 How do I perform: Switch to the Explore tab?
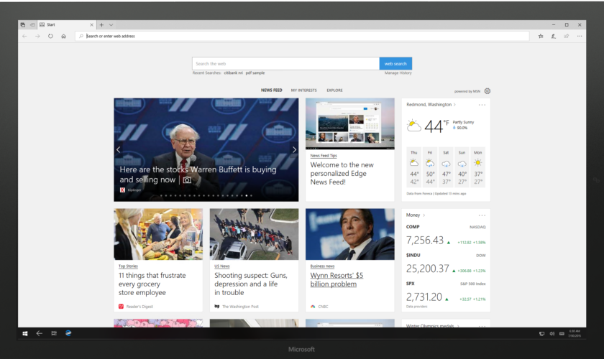point(334,90)
